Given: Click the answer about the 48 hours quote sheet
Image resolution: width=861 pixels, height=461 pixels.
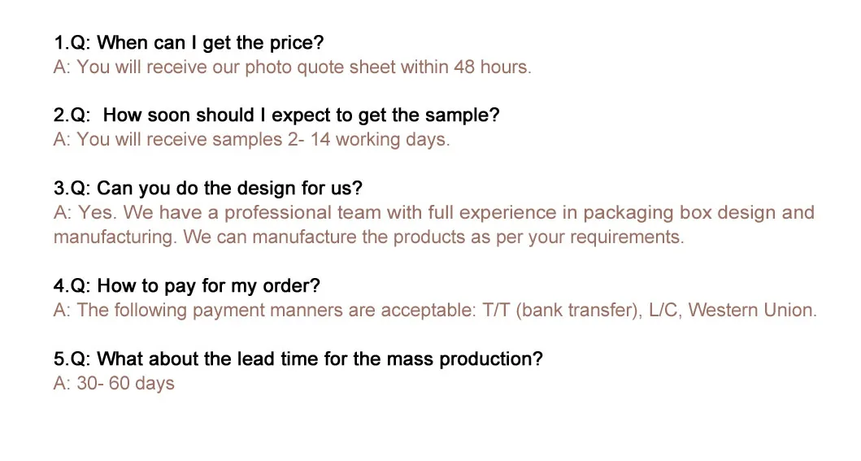Looking at the screenshot, I should (x=292, y=67).
